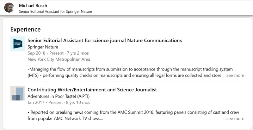Screen dimensions: 253x130
Task: Click description line starting Managing the flow of manuscripts
Action: [130, 69]
